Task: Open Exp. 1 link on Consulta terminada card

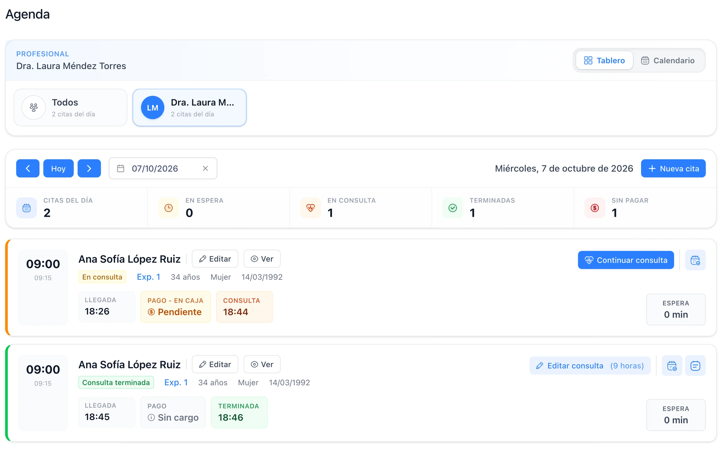Action: (176, 382)
